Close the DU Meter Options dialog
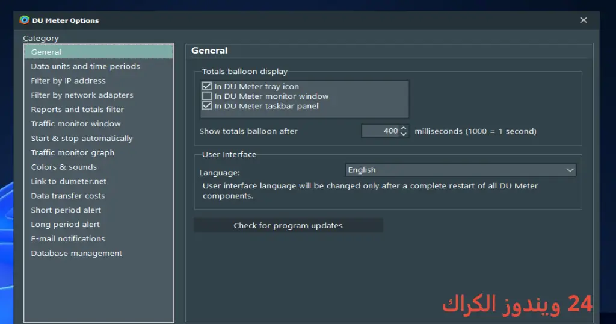The height and width of the screenshot is (324, 616). tap(584, 20)
